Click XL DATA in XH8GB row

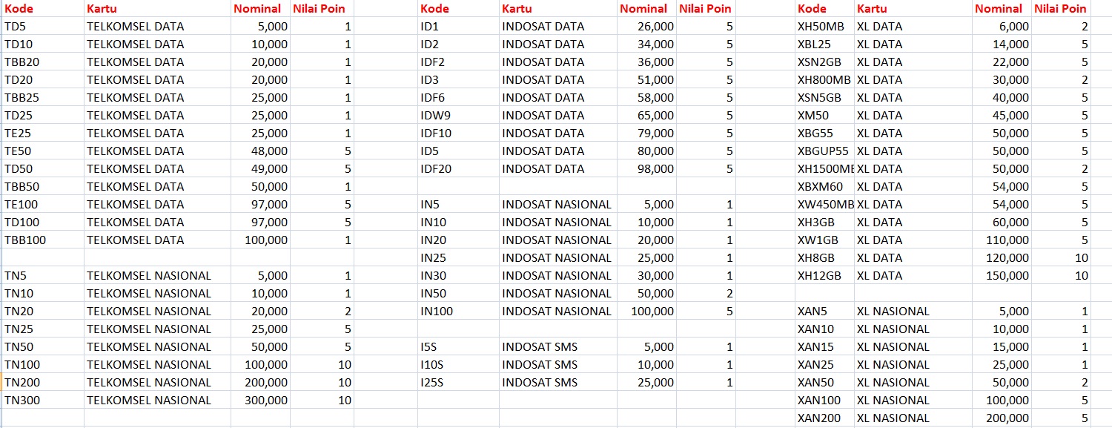pos(913,257)
